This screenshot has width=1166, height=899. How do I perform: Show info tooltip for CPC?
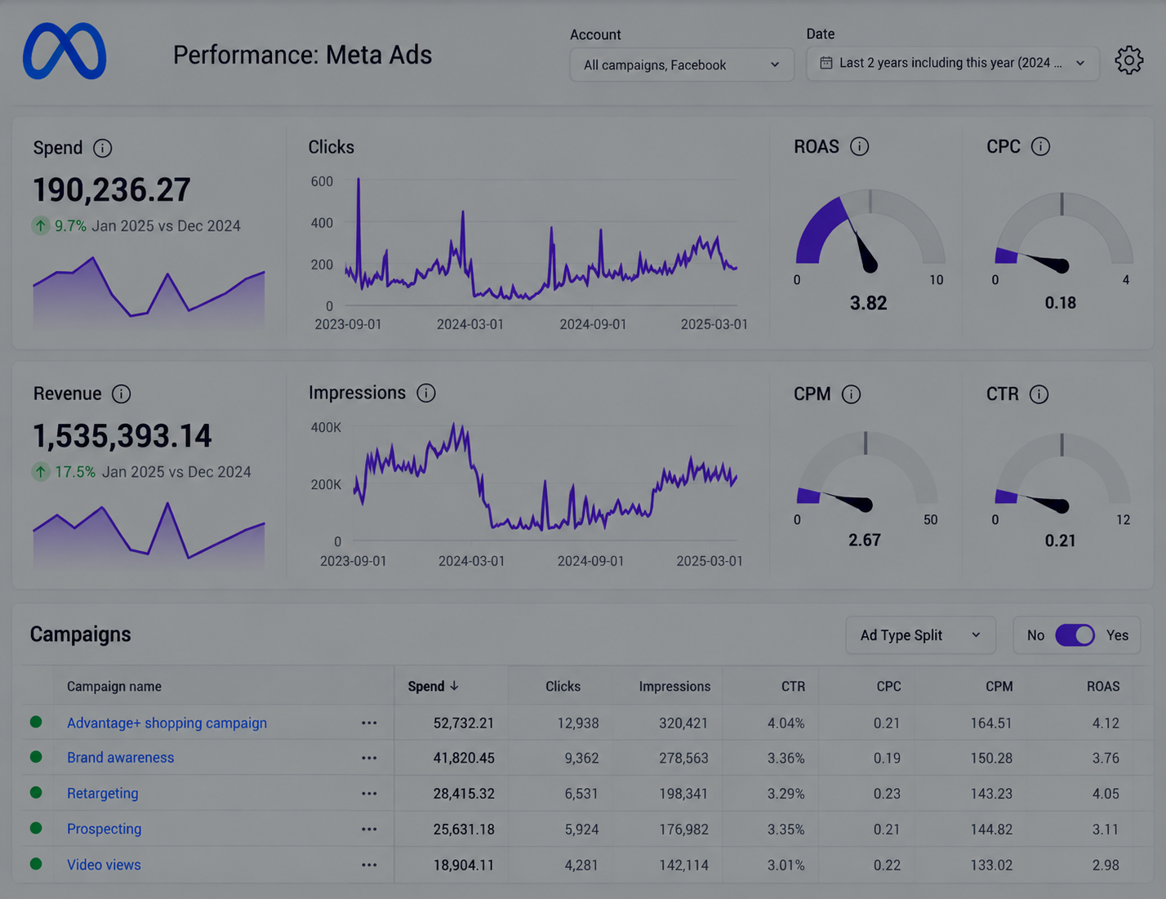coord(1040,146)
